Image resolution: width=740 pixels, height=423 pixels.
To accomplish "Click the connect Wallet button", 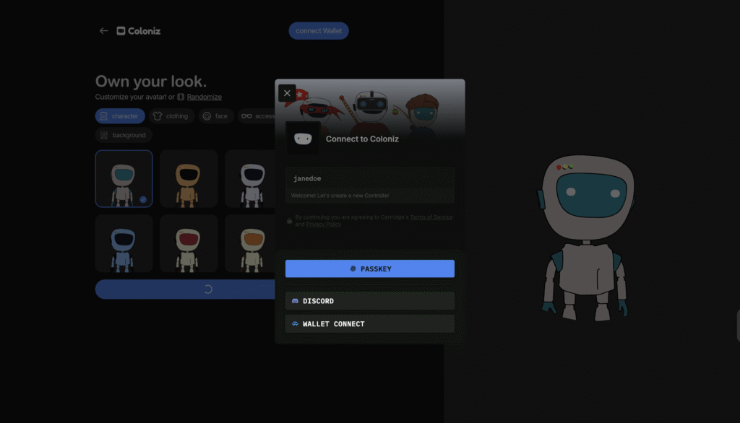I will (x=319, y=31).
